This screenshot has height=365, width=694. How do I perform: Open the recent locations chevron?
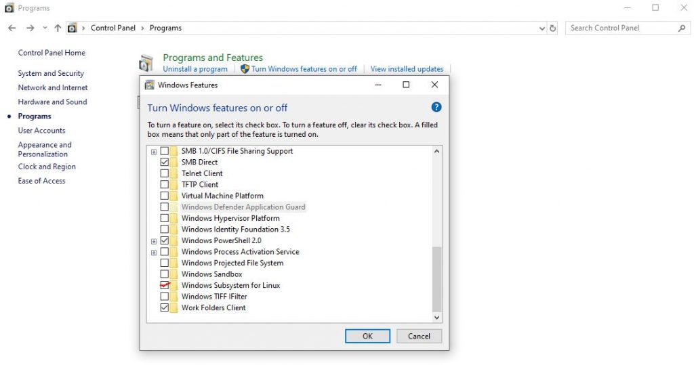(x=45, y=28)
